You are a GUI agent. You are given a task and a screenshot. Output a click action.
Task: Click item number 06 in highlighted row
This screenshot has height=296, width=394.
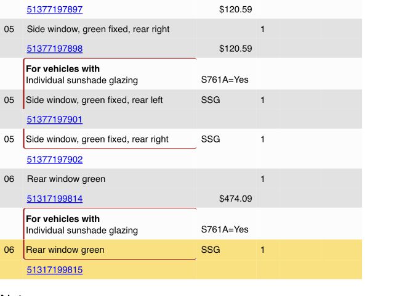pos(9,250)
